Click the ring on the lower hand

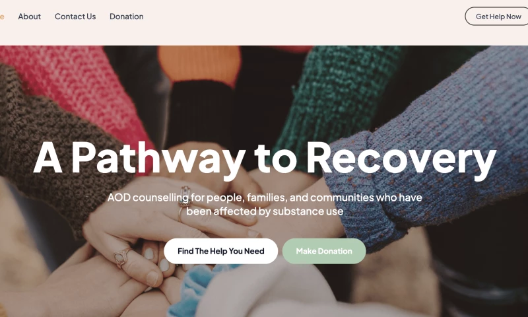[x=122, y=258]
